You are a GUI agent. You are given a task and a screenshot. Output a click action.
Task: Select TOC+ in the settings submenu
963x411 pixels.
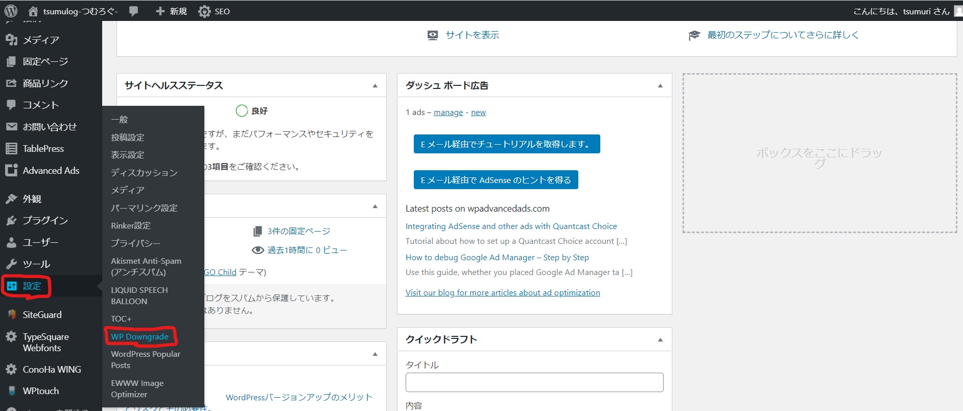[121, 319]
